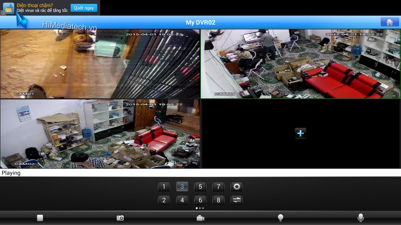
Task: Stop playback with the square stop icon
Action: [40, 218]
